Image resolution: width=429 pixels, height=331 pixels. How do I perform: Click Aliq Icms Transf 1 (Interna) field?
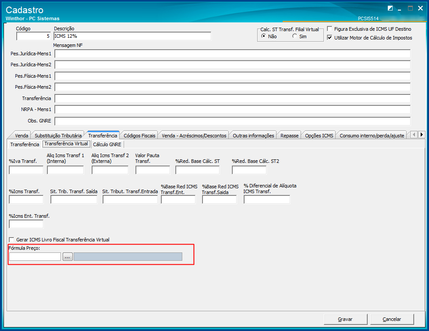pyautogui.click(x=65, y=170)
